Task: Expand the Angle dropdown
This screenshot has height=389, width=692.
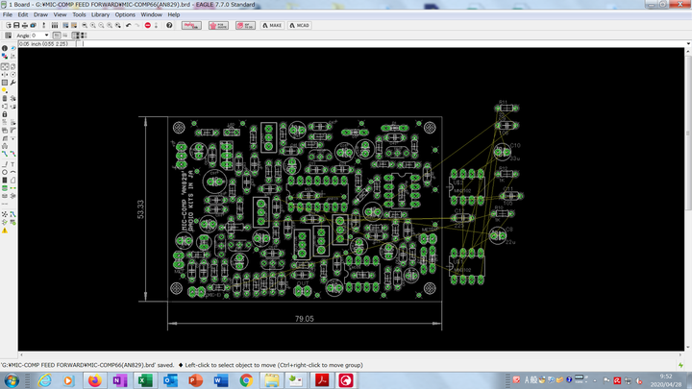Action: (x=45, y=36)
